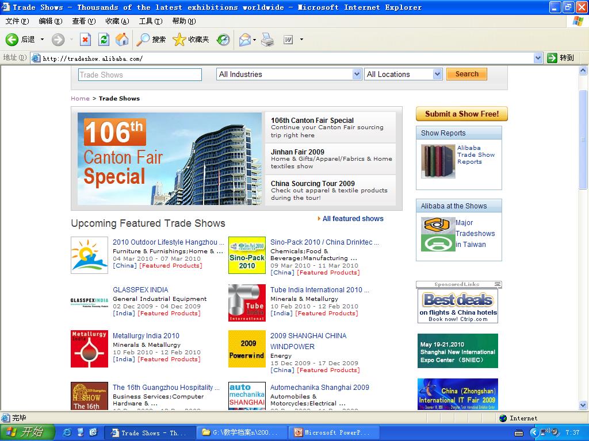
Task: Open the 工具 (Tools) menu
Action: tap(151, 21)
